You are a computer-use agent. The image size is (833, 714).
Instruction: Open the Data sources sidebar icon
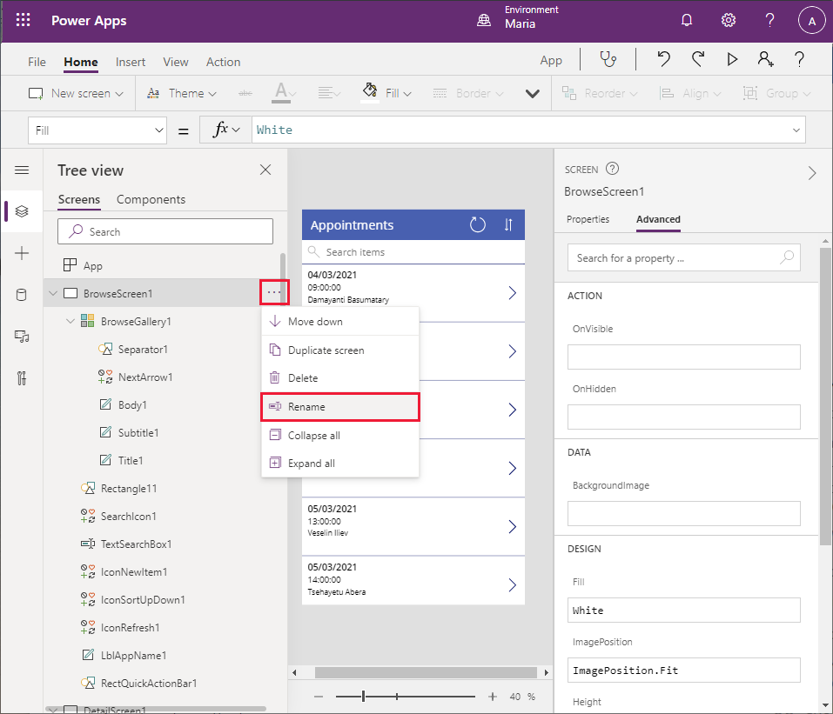tap(22, 295)
